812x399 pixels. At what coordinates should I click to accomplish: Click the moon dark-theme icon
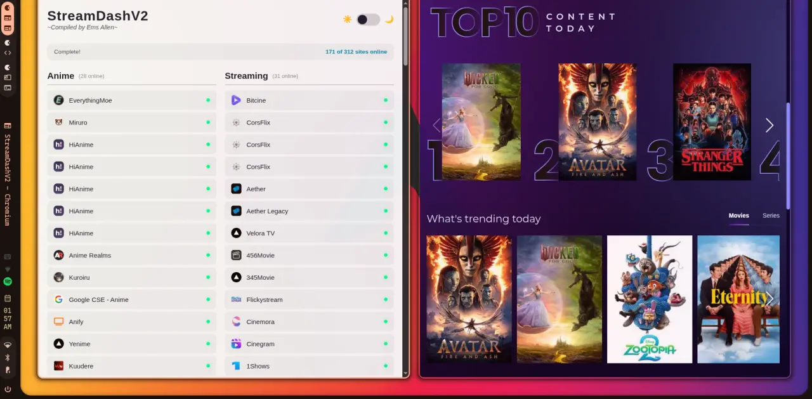(x=389, y=20)
